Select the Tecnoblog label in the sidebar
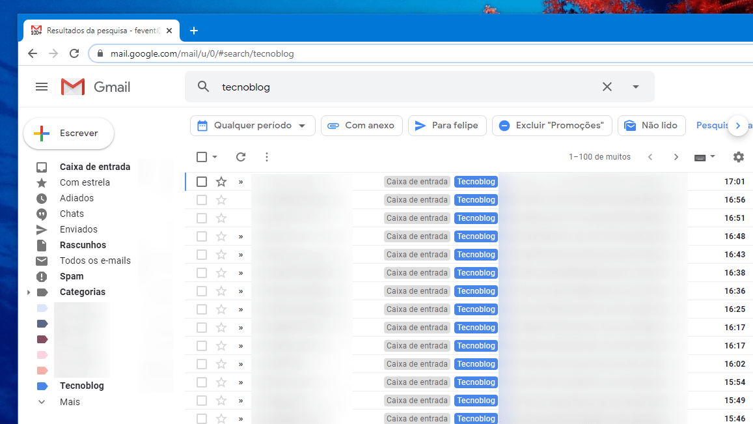 point(81,385)
